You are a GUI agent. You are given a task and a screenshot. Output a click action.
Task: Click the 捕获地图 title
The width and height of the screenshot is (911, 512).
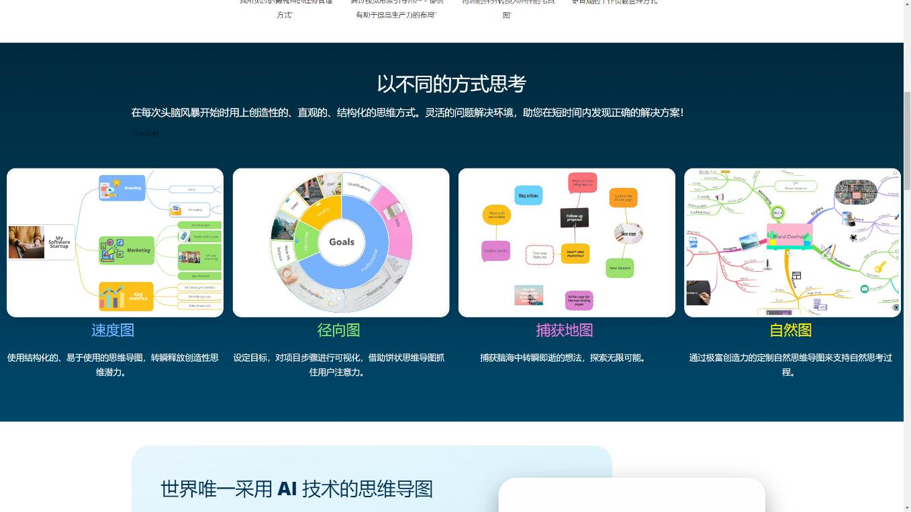(565, 330)
